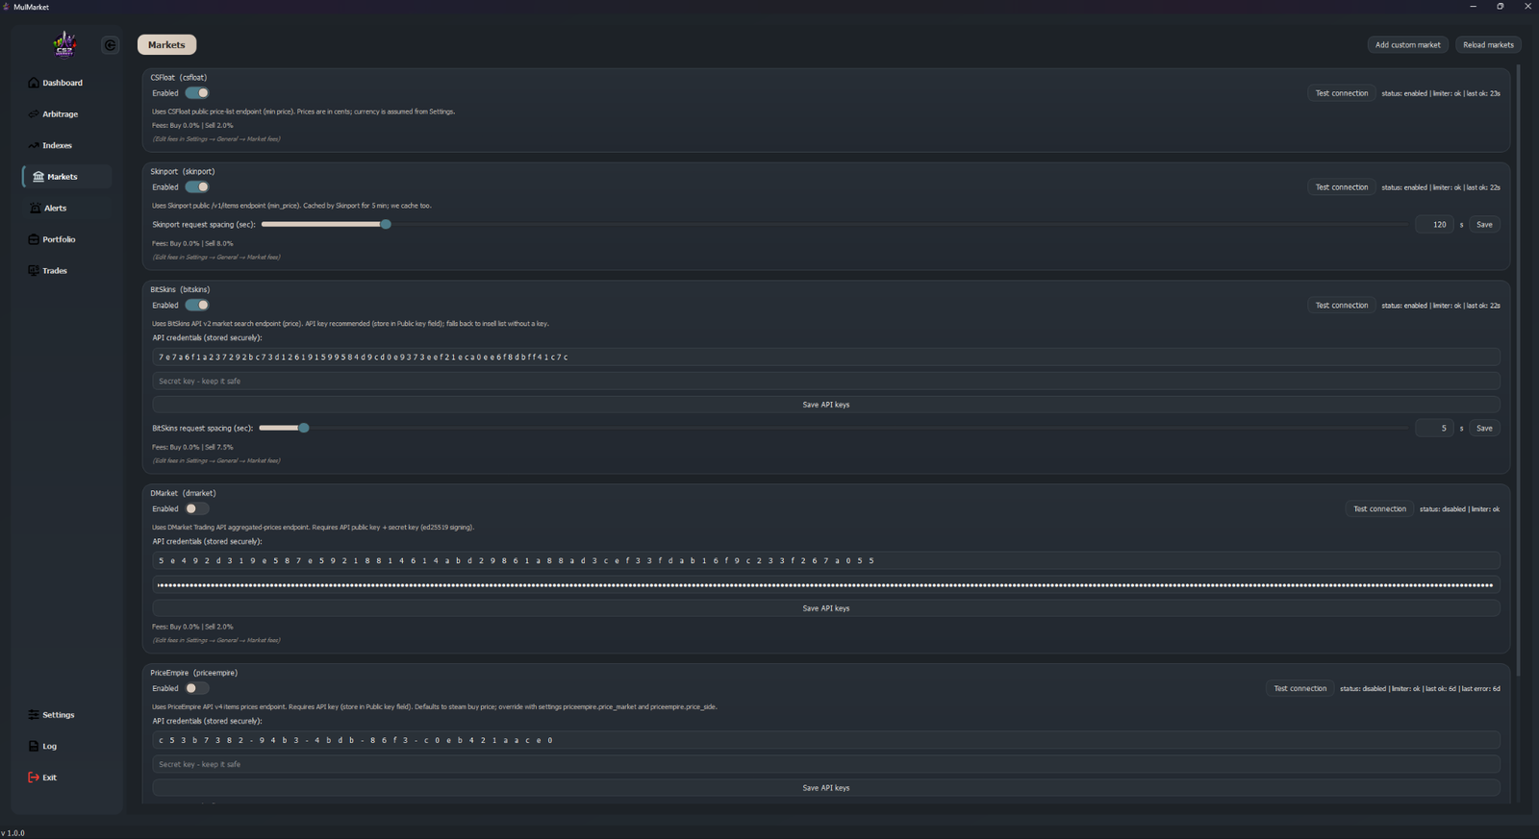Open the Dashboard page
The image size is (1539, 839).
tap(56, 83)
